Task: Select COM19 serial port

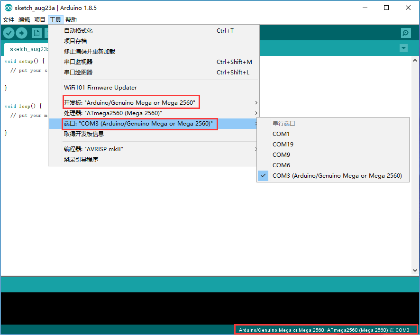Action: (x=333, y=145)
